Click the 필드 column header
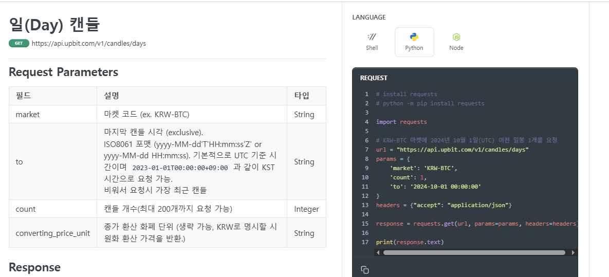 pos(53,96)
